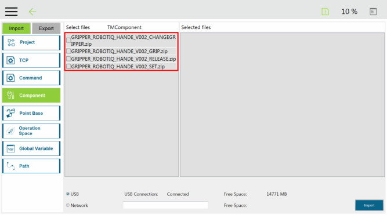Choose the TCP gear icon
The image size is (387, 215).
click(x=10, y=60)
